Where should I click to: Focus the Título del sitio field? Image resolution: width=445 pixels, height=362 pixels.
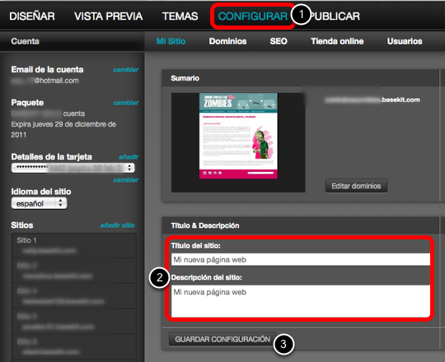pos(301,260)
